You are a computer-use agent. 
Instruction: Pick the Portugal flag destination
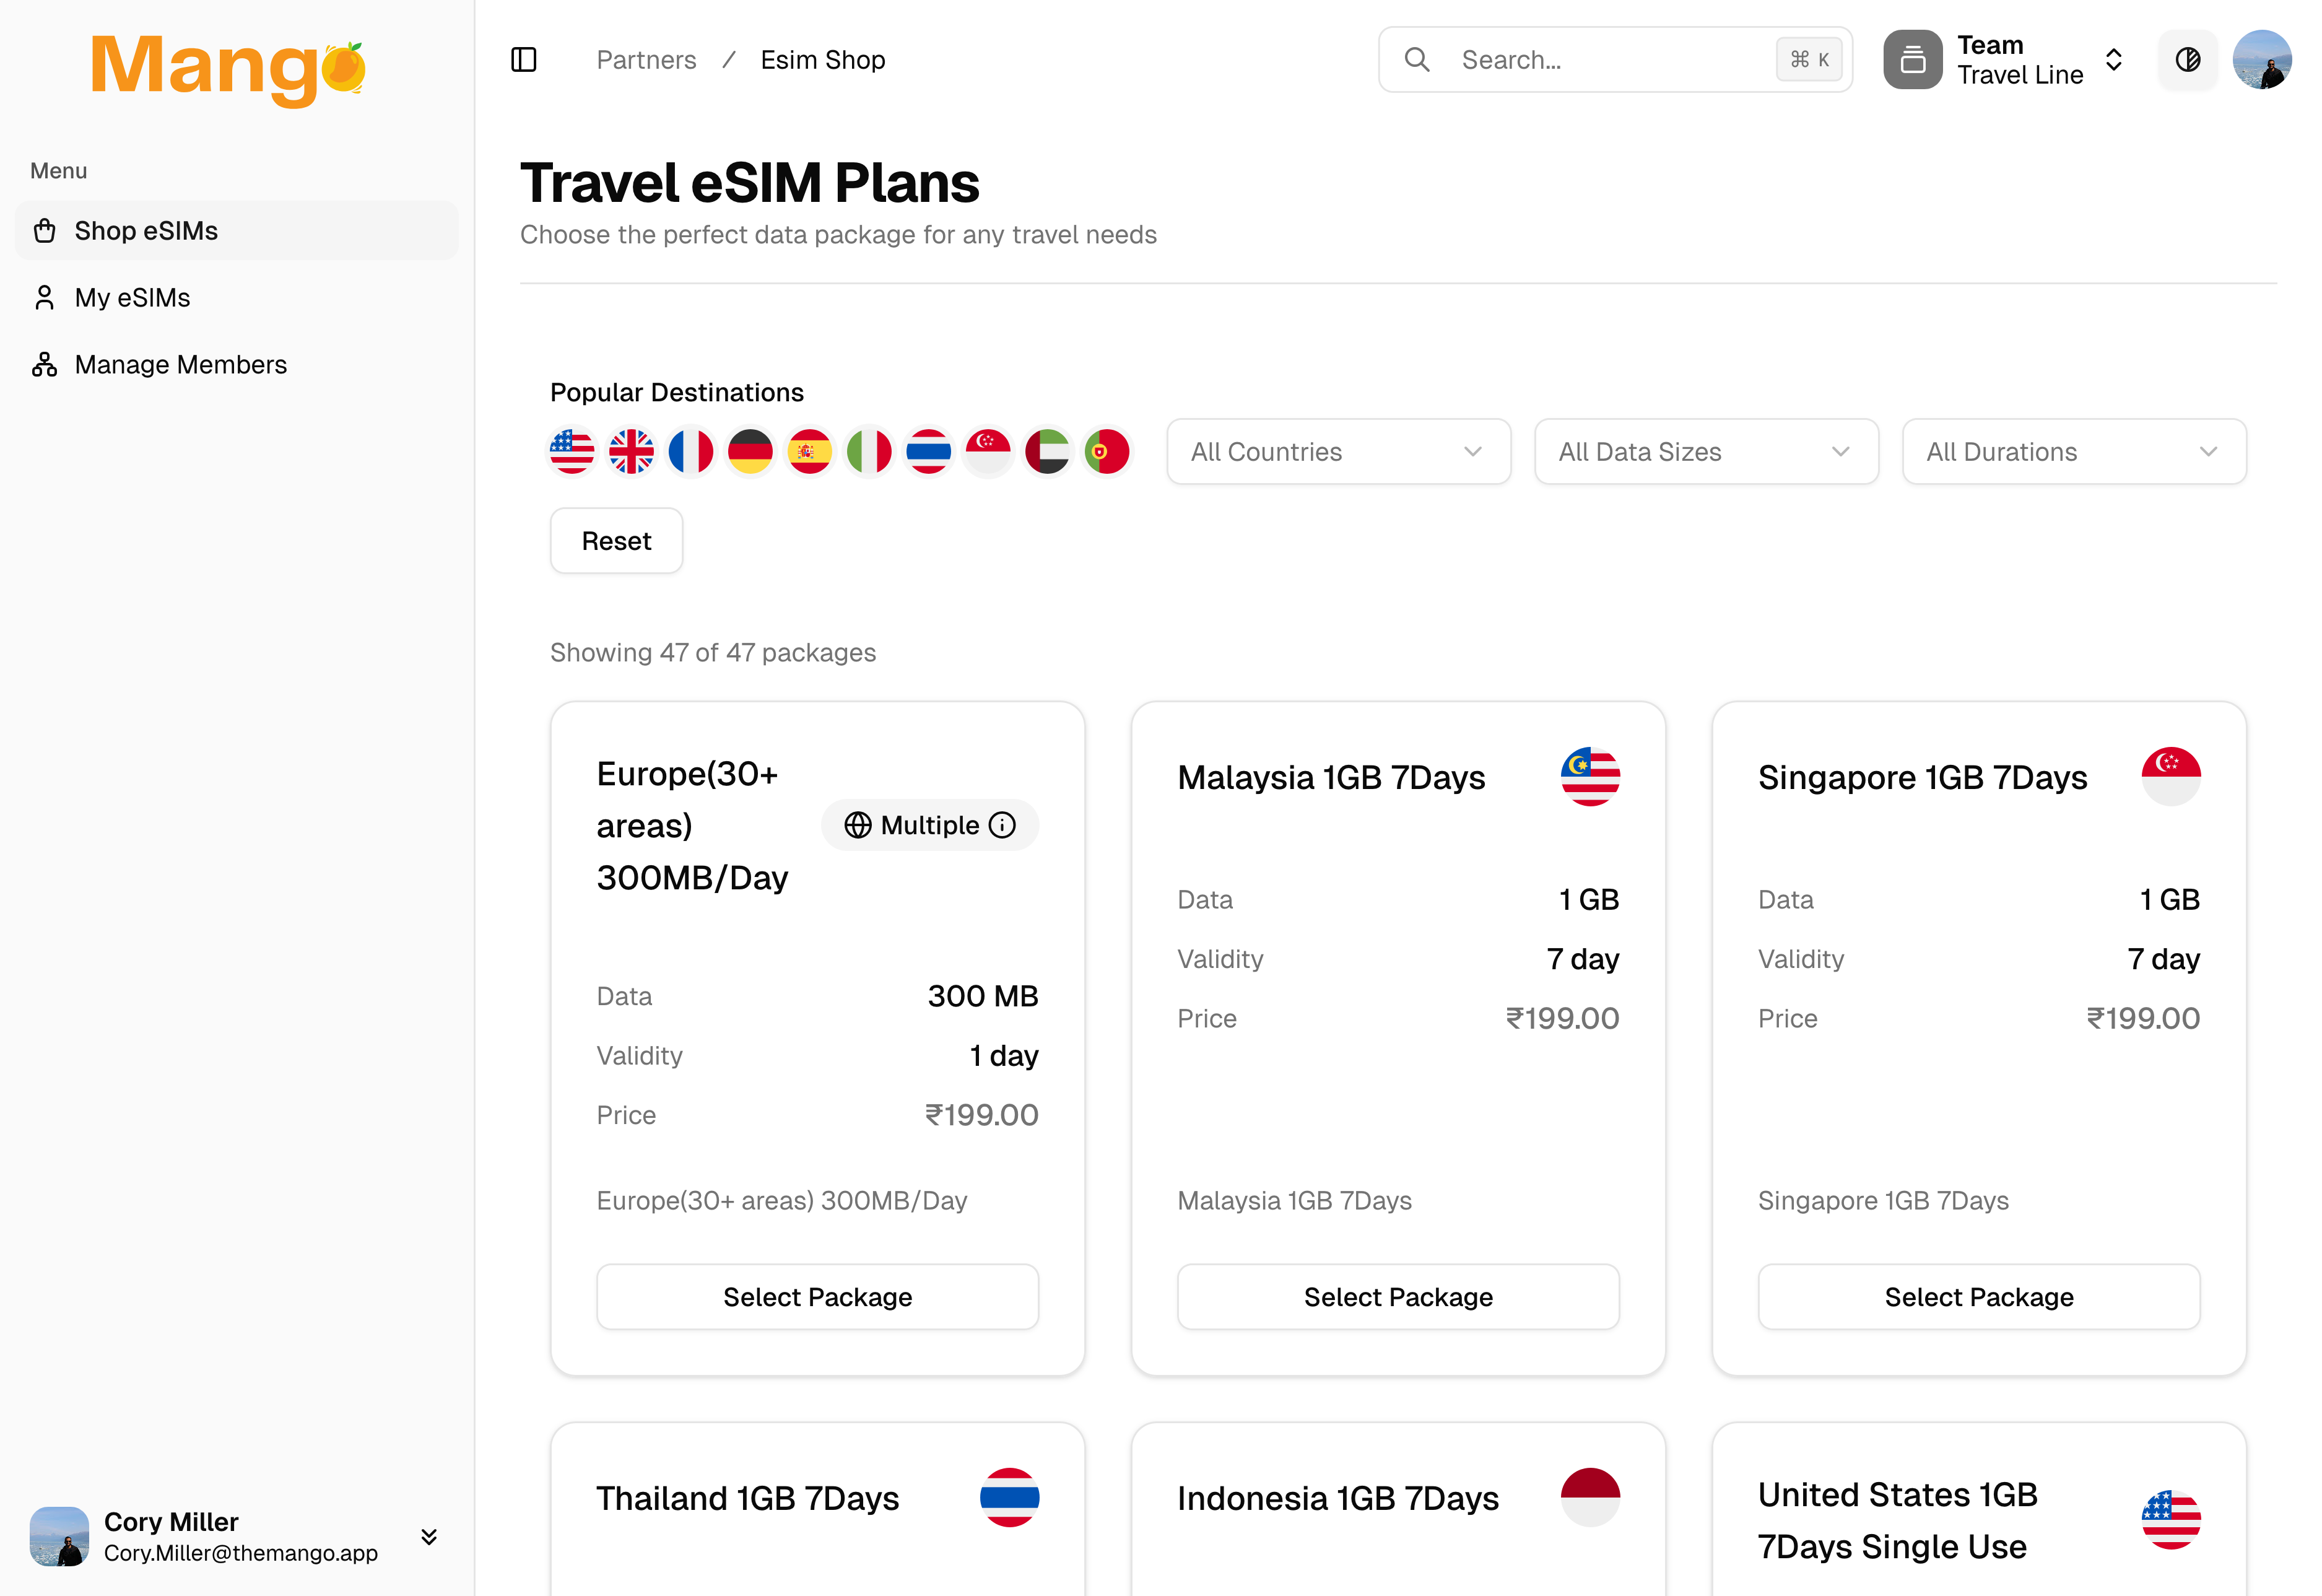(1108, 452)
